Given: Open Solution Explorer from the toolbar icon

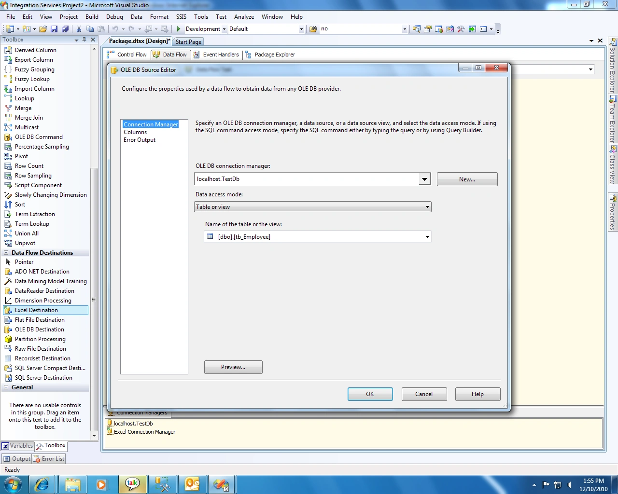Looking at the screenshot, I should coord(416,29).
